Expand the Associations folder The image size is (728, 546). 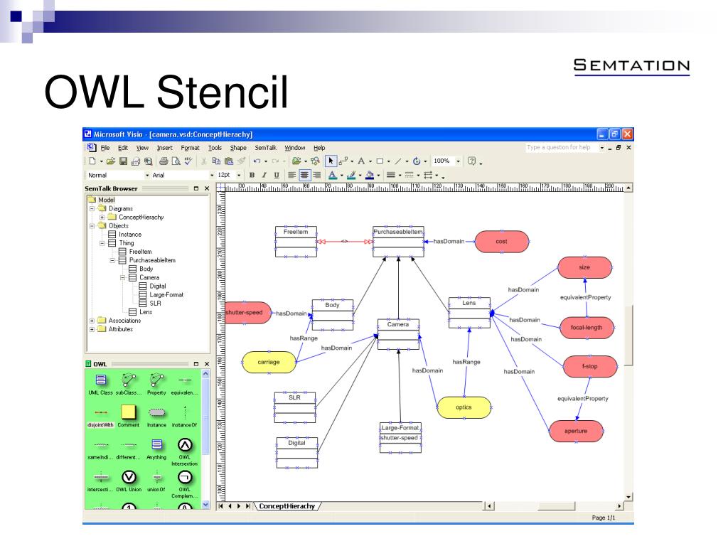tap(92, 321)
